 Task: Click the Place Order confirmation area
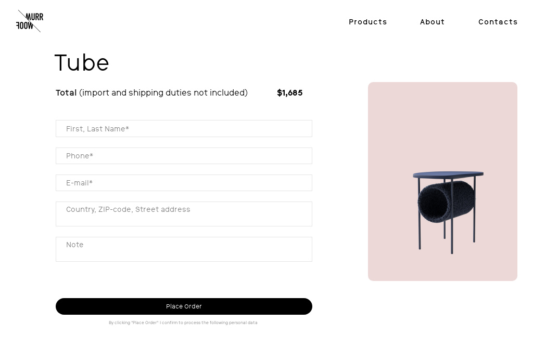(184, 306)
